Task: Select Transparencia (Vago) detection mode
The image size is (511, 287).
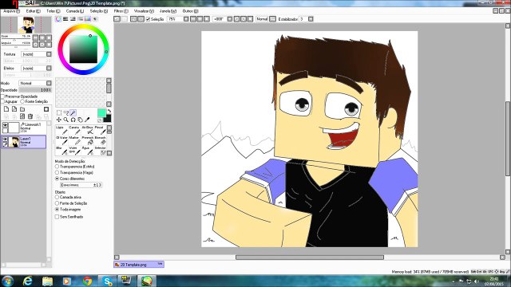Action: click(57, 172)
